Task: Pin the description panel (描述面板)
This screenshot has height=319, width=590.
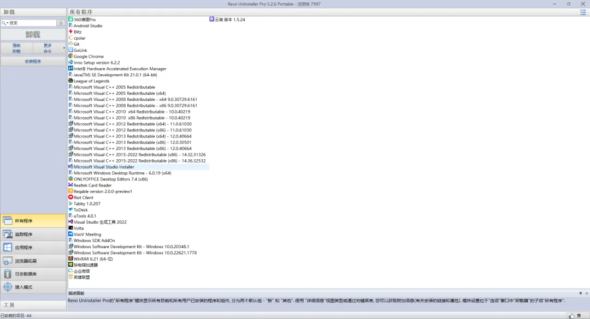Action: [x=581, y=293]
